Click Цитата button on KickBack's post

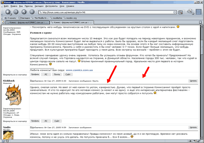point(193,80)
